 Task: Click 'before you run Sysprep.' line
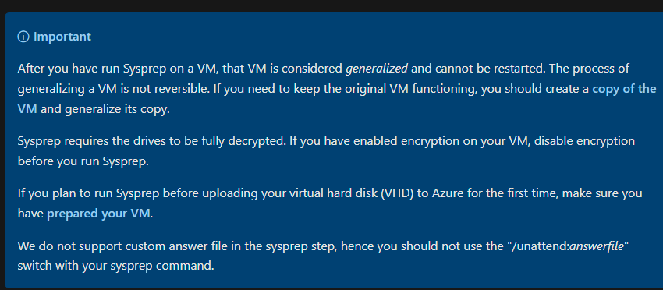click(83, 161)
